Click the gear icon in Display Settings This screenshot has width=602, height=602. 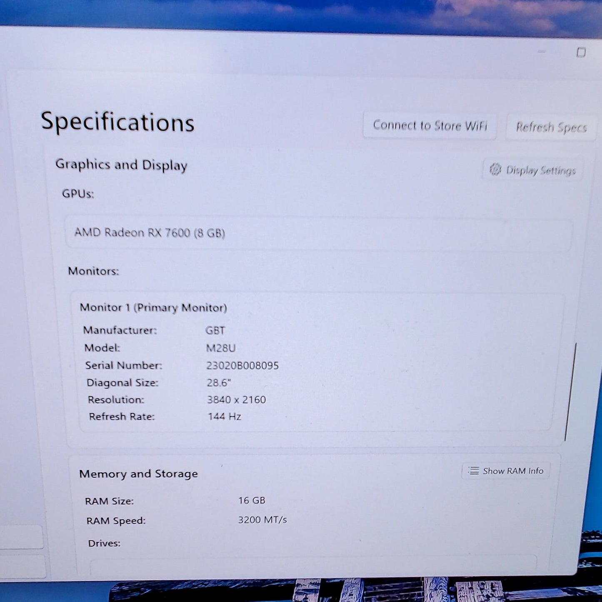[x=495, y=169]
